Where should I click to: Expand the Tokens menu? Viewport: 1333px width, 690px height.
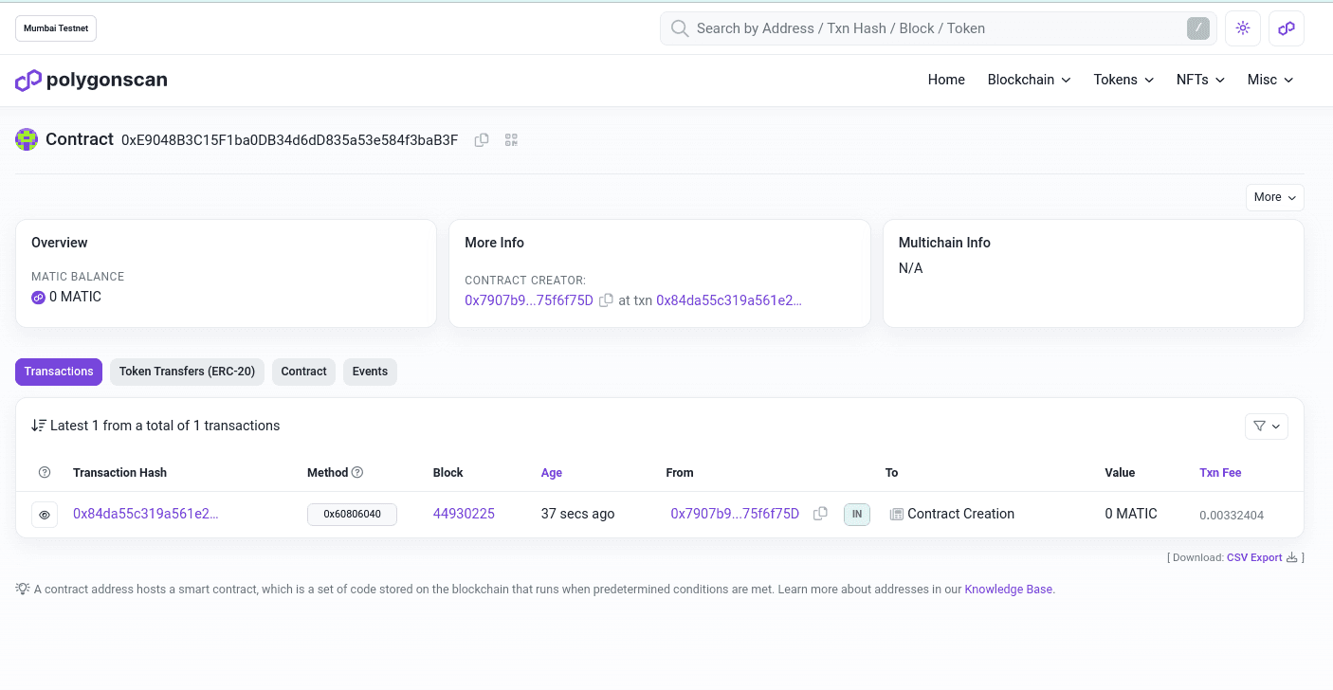pos(1123,80)
